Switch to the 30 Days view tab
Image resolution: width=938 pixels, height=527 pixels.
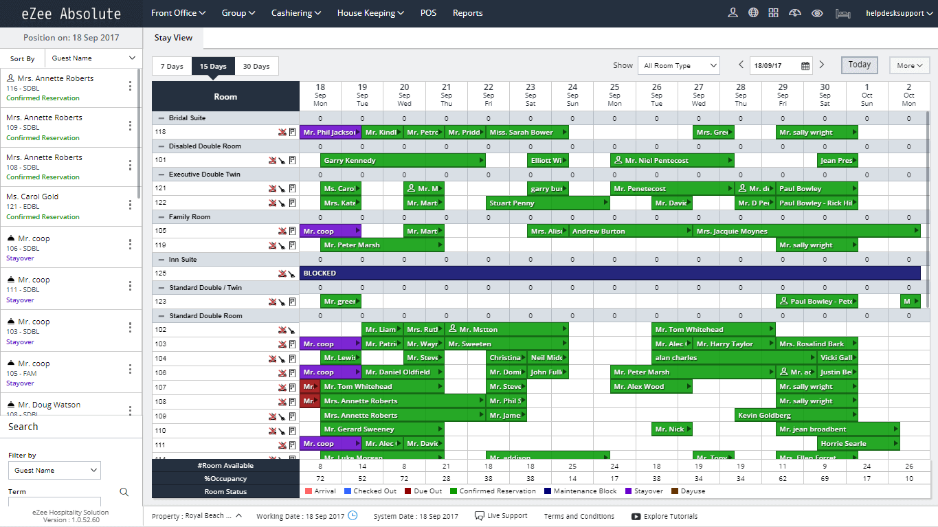256,66
